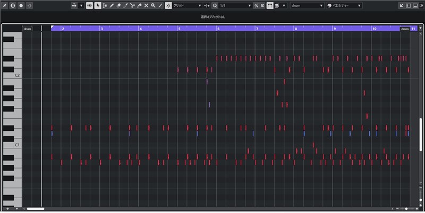Click the left scroll arrow at bottom
Viewport: 425px width, 213px height.
[x=24, y=209]
